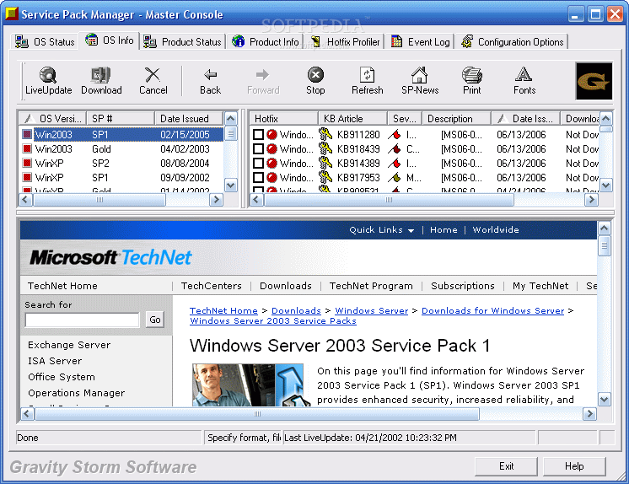
Task: Open the Office System sidebar link
Action: pyautogui.click(x=62, y=377)
